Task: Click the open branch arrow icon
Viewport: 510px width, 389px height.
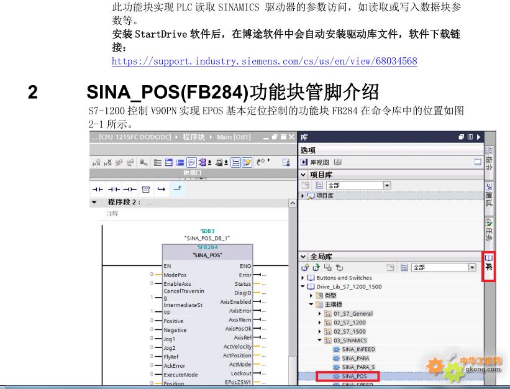Action: point(162,190)
